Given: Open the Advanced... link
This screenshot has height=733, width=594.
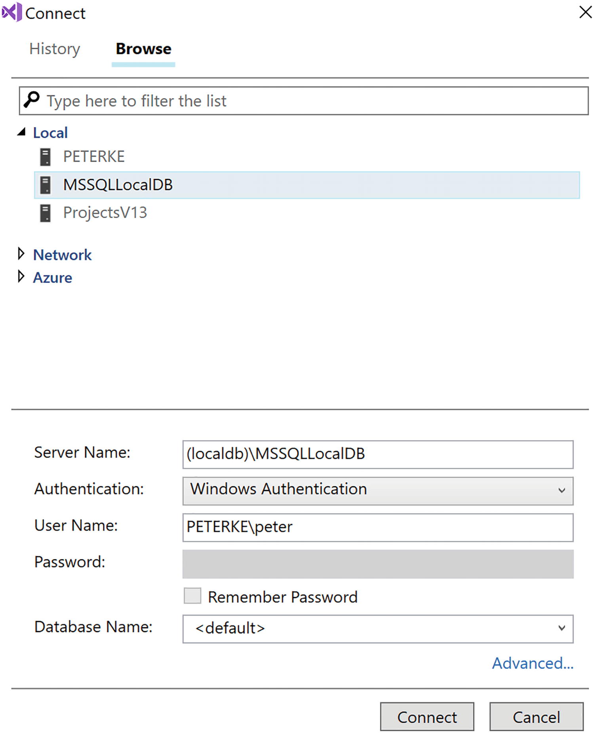Looking at the screenshot, I should point(532,663).
